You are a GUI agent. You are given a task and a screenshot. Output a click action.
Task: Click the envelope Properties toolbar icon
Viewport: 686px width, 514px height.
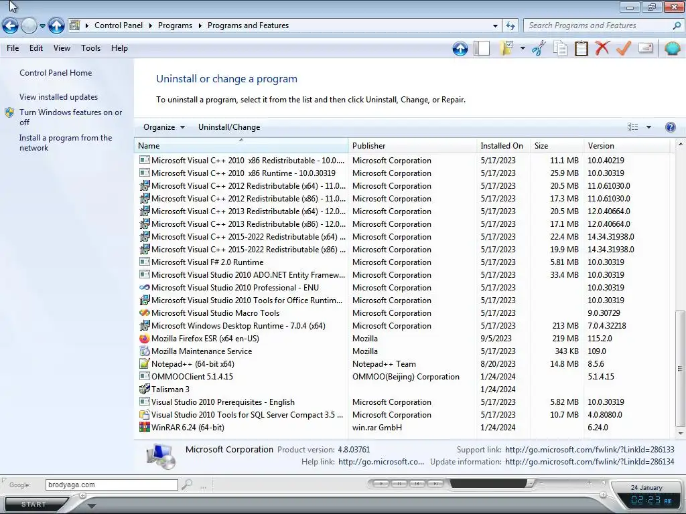pyautogui.click(x=645, y=48)
